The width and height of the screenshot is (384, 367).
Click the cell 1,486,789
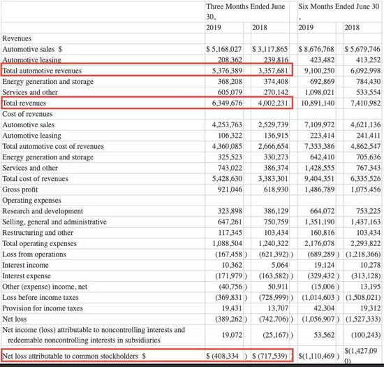tap(319, 189)
